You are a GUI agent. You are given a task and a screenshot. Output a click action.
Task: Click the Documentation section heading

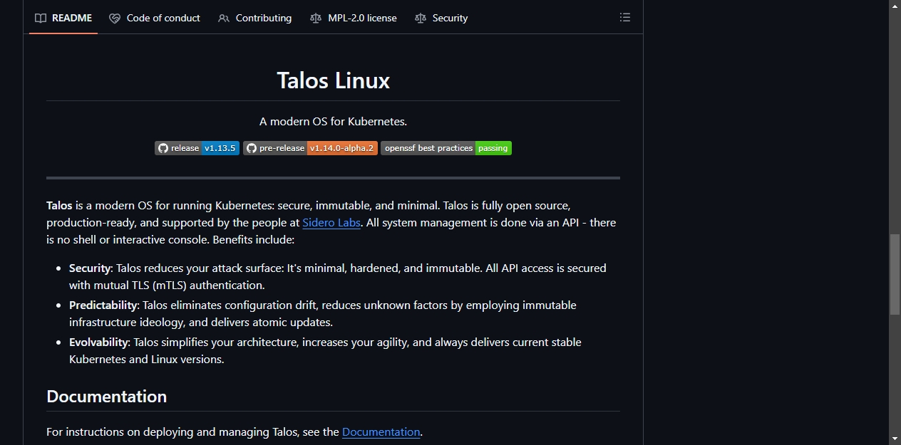coord(107,397)
